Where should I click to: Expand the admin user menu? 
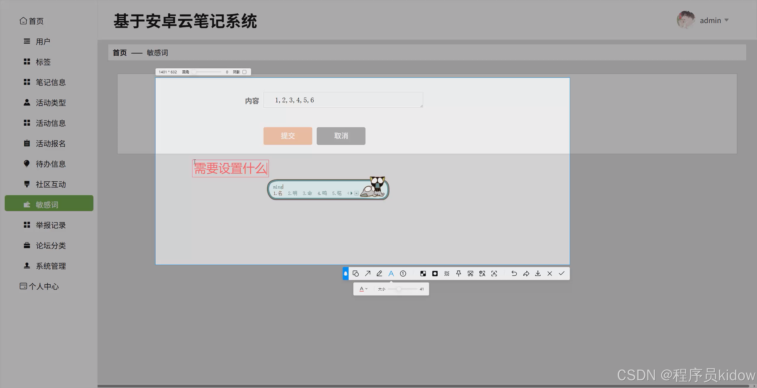pyautogui.click(x=727, y=20)
